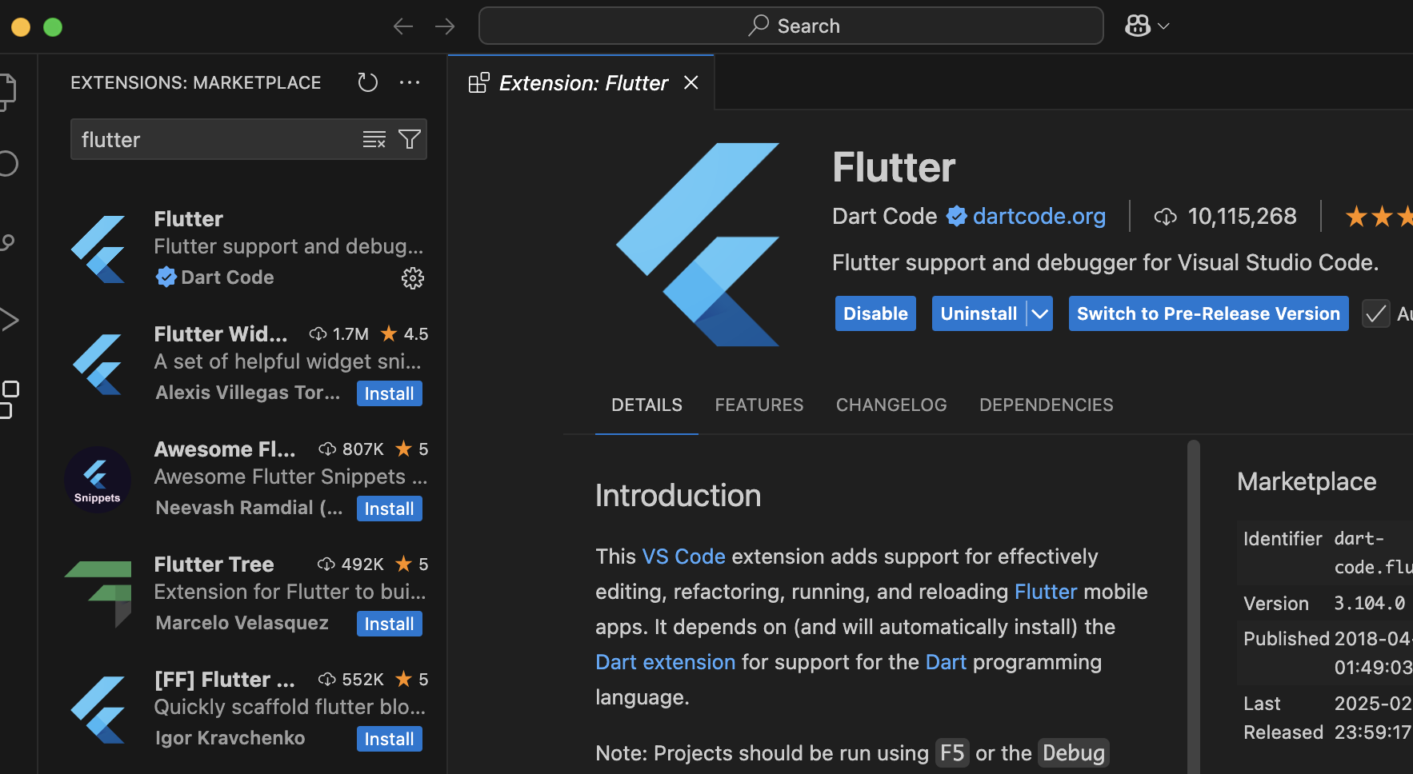The height and width of the screenshot is (774, 1413).
Task: Open the CHANGELOG tab
Action: (x=891, y=405)
